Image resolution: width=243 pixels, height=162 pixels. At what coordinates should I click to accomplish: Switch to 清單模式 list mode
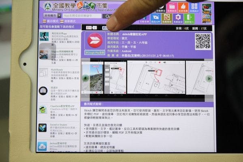tap(68, 21)
